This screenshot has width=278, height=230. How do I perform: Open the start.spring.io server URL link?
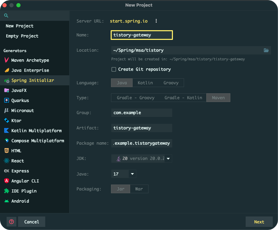(129, 21)
